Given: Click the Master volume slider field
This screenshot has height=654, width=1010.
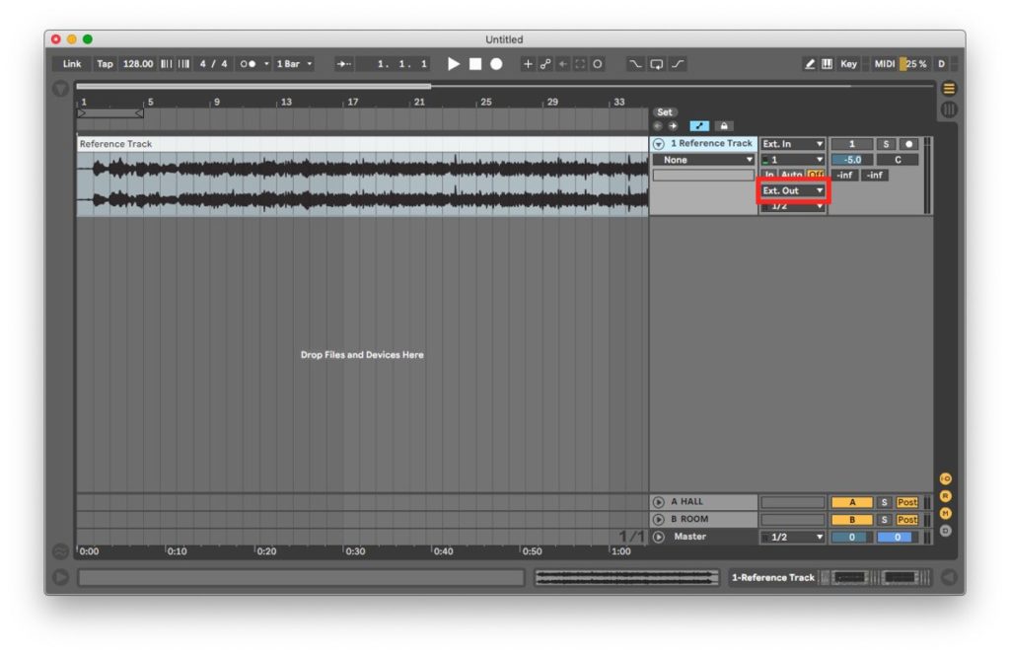Looking at the screenshot, I should point(852,537).
